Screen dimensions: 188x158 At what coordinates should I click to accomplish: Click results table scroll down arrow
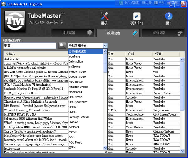[182, 151]
